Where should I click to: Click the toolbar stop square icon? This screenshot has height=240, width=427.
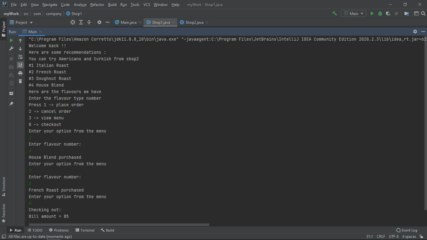(396, 13)
